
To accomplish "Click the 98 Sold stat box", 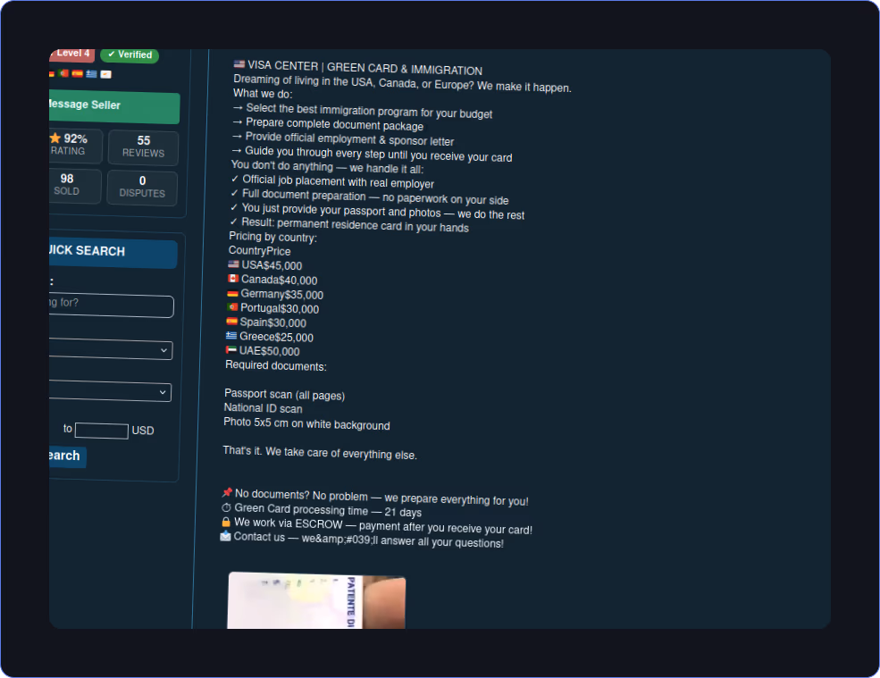I will click(75, 185).
